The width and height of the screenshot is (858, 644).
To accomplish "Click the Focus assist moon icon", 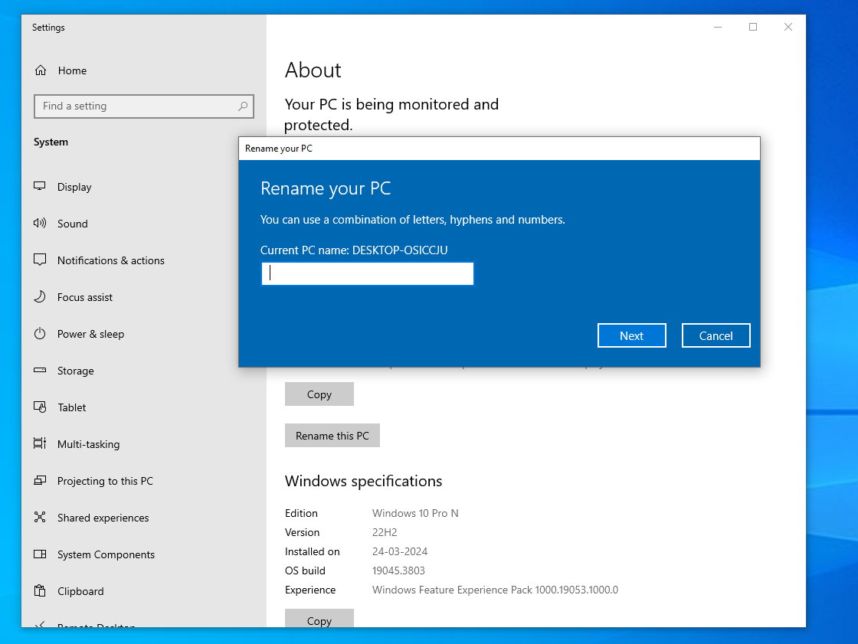I will (x=40, y=296).
